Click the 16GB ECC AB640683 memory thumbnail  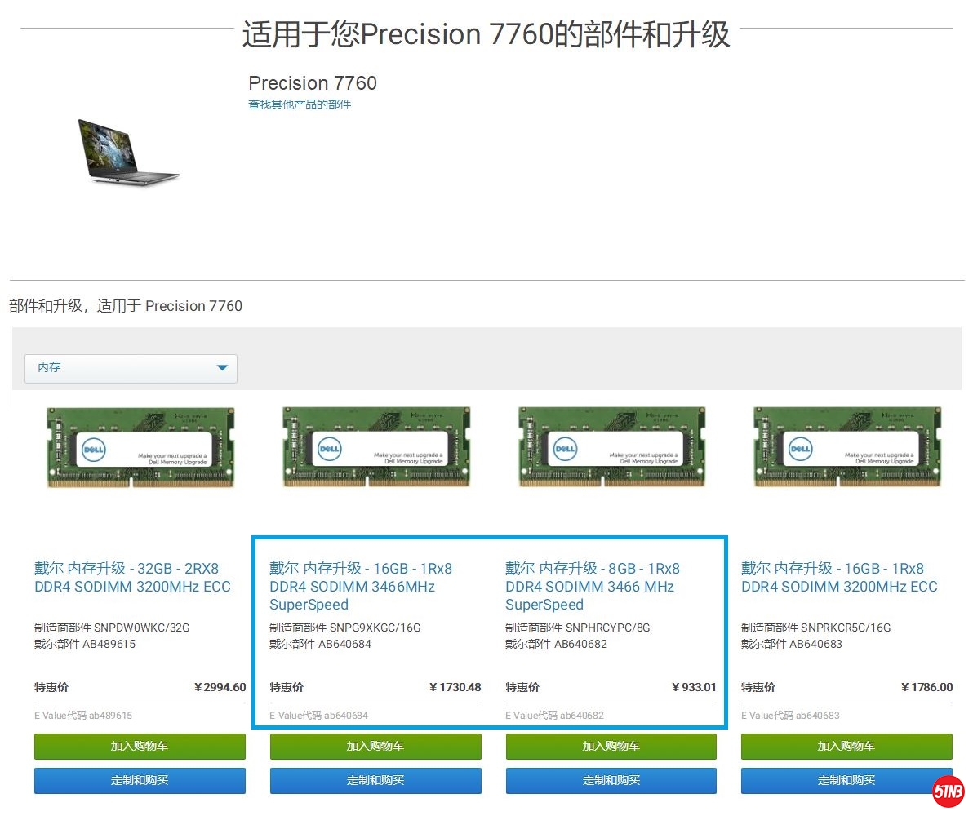tap(847, 447)
